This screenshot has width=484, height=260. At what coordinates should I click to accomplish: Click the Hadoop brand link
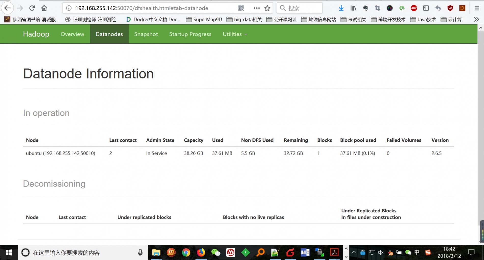[36, 34]
